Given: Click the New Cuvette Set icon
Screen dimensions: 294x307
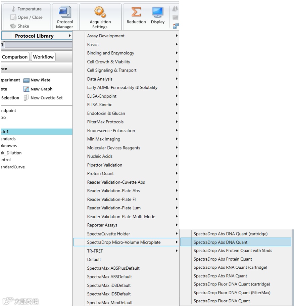Looking at the screenshot, I should click(26, 98).
